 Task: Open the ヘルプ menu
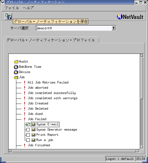pos(28,8)
